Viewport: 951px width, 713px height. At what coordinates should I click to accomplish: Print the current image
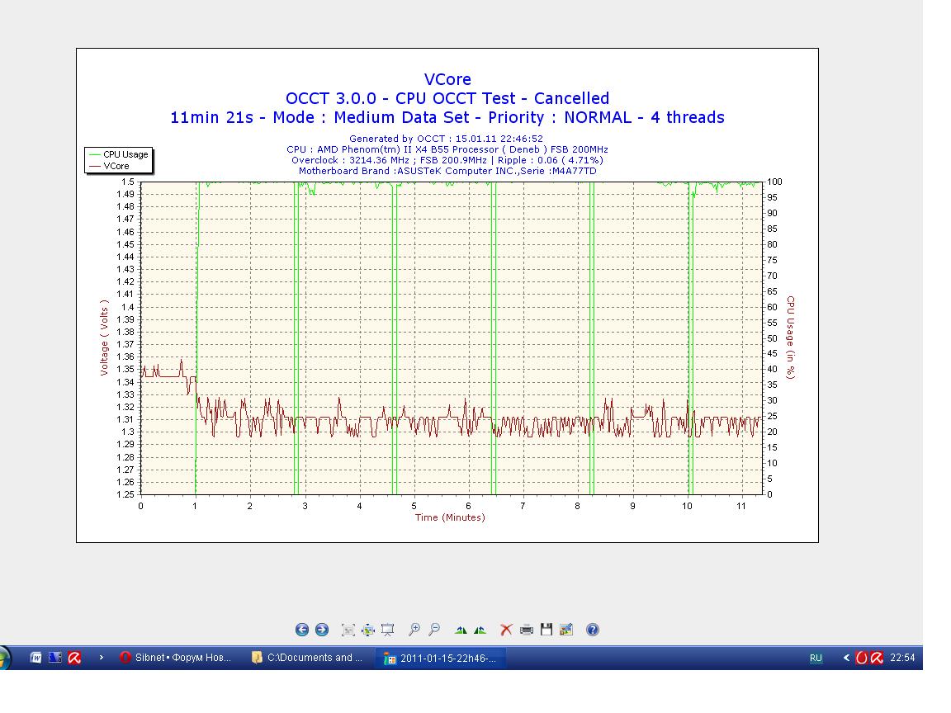point(527,630)
